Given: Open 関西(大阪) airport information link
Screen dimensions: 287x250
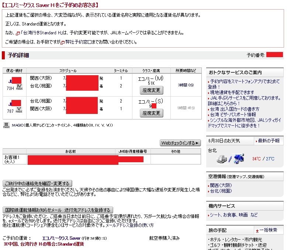Looking at the screenshot, I should click(221, 185).
